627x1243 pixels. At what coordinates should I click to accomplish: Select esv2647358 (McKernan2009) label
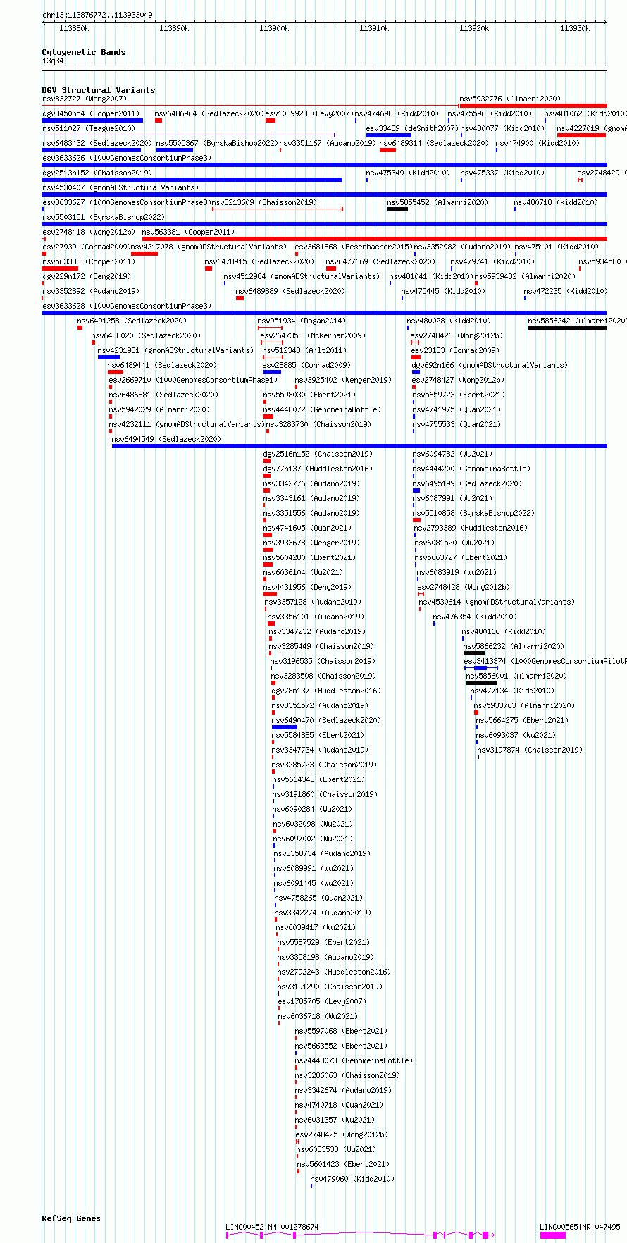coord(313,336)
